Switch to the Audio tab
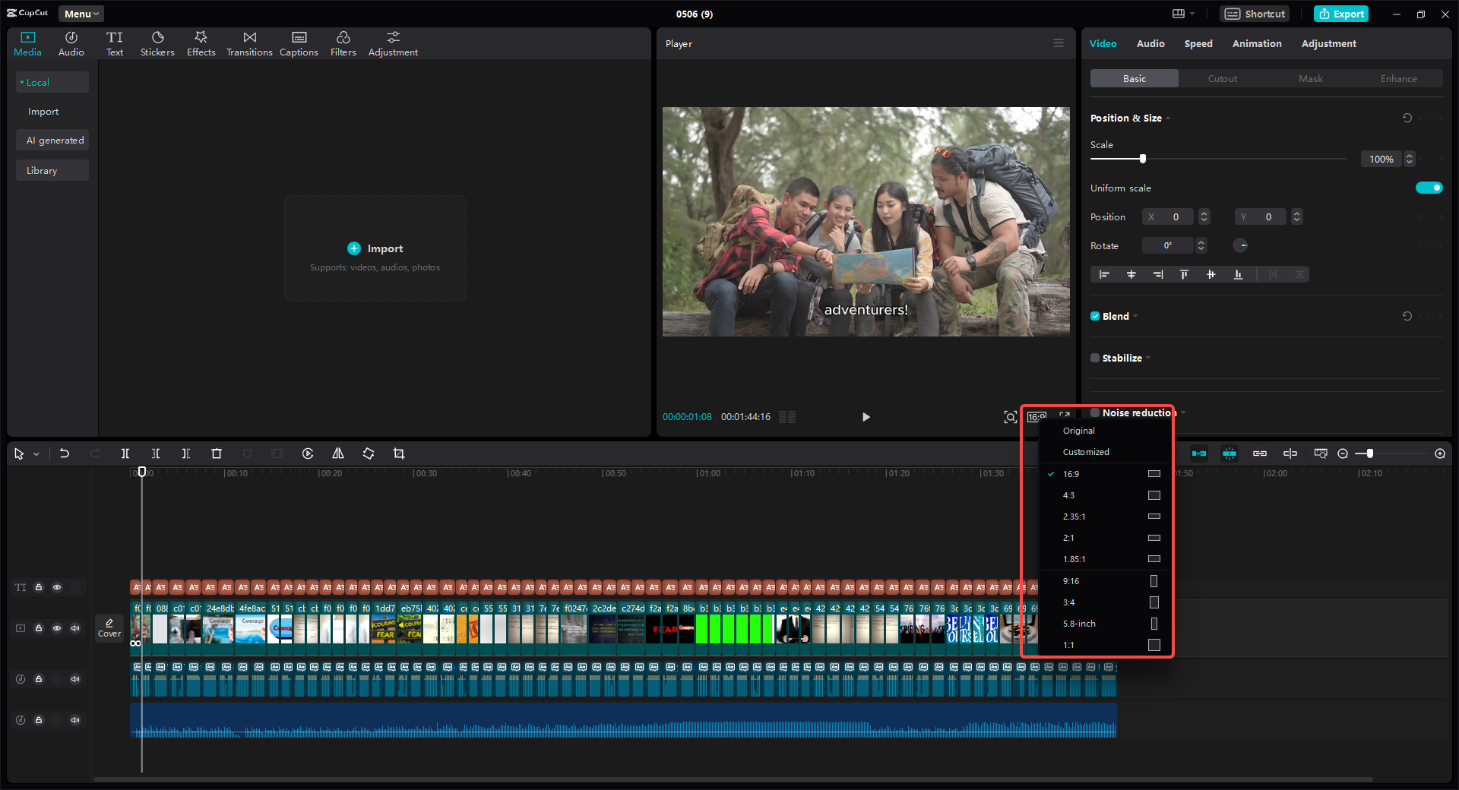The image size is (1459, 790). click(x=1150, y=43)
